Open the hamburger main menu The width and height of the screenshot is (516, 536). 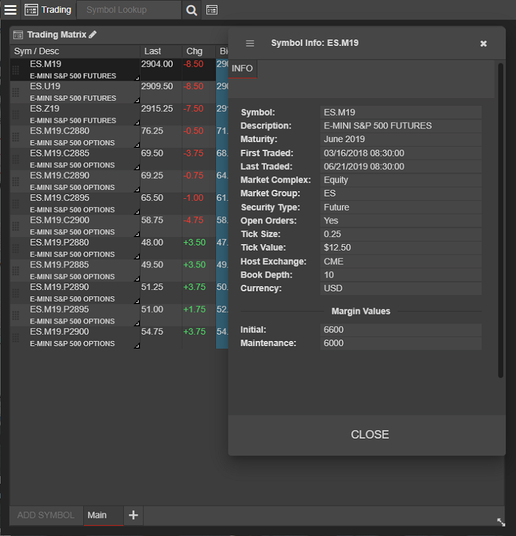10,10
